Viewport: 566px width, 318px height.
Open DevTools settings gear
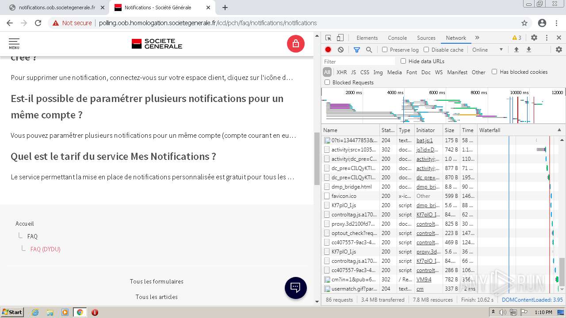click(534, 38)
